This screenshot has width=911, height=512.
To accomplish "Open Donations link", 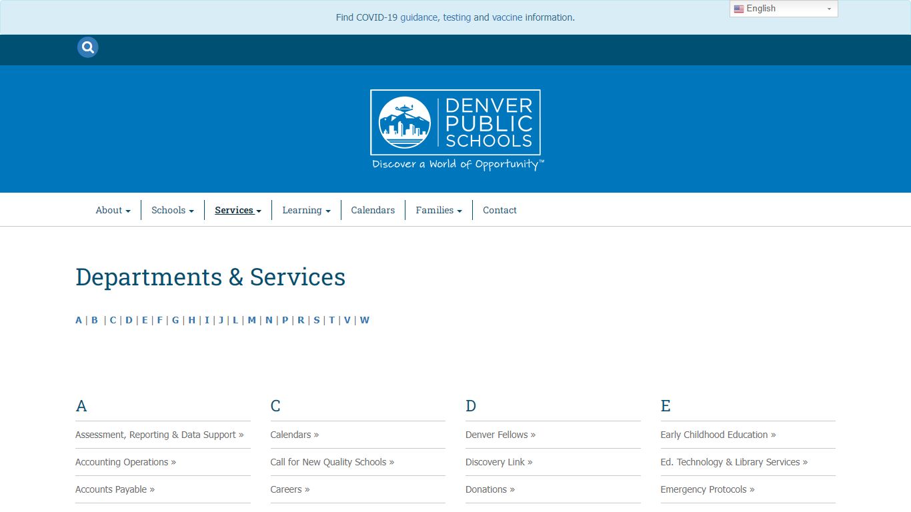I will 490,489.
